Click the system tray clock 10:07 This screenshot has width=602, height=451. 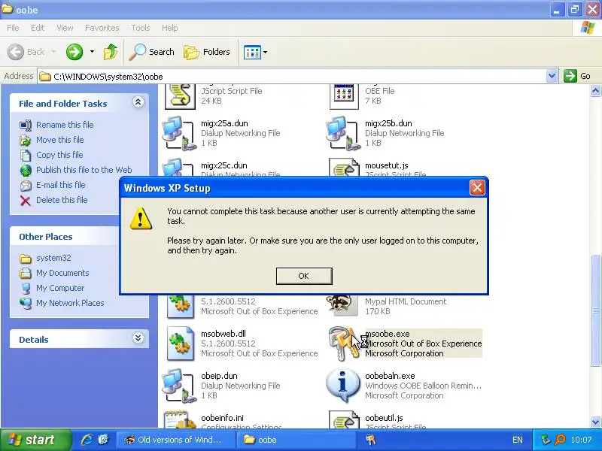pos(581,440)
